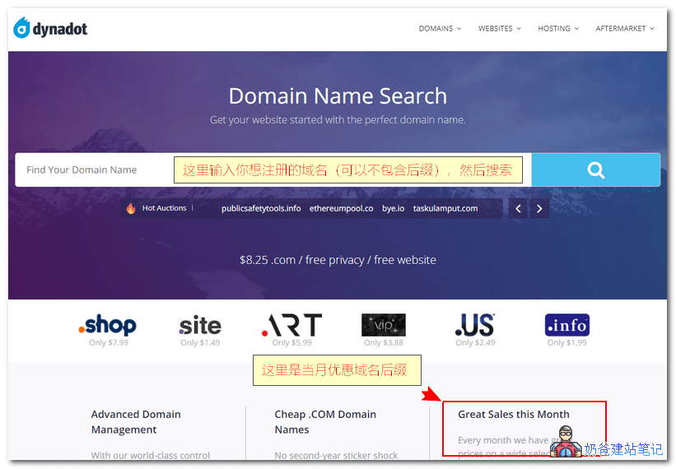Screen dimensions: 676x469
Task: Expand the Domains dropdown menu
Action: 440,29
